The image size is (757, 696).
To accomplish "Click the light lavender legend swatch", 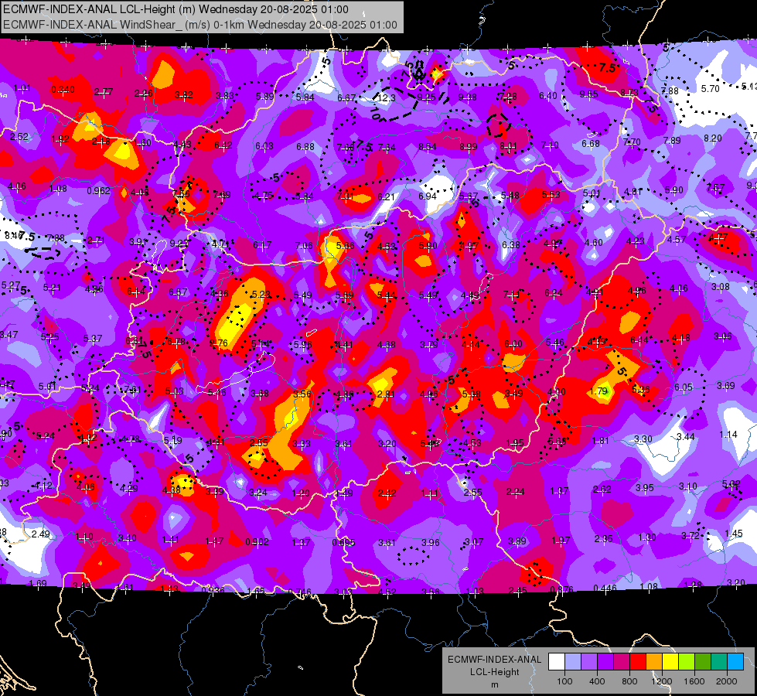I will (573, 662).
